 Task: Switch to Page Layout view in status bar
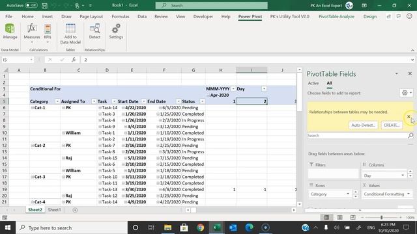(x=339, y=217)
